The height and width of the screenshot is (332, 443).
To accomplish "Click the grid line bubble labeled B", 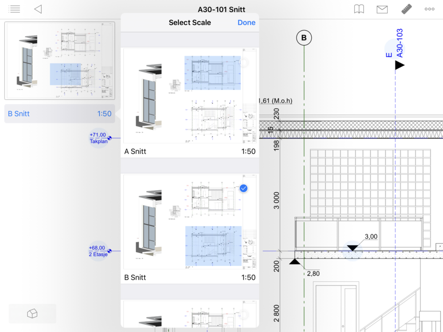I will (304, 38).
